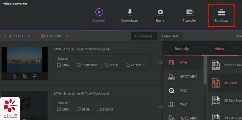The image size is (242, 120).
Task: Open the Convert section
Action: pos(99,15)
